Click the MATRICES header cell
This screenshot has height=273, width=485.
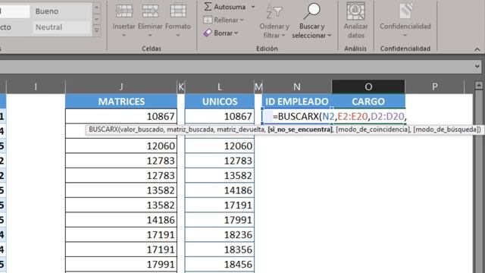pos(121,101)
